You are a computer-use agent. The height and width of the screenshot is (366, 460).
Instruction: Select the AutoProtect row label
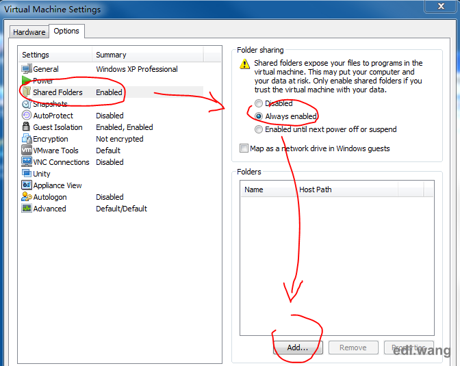(x=53, y=116)
